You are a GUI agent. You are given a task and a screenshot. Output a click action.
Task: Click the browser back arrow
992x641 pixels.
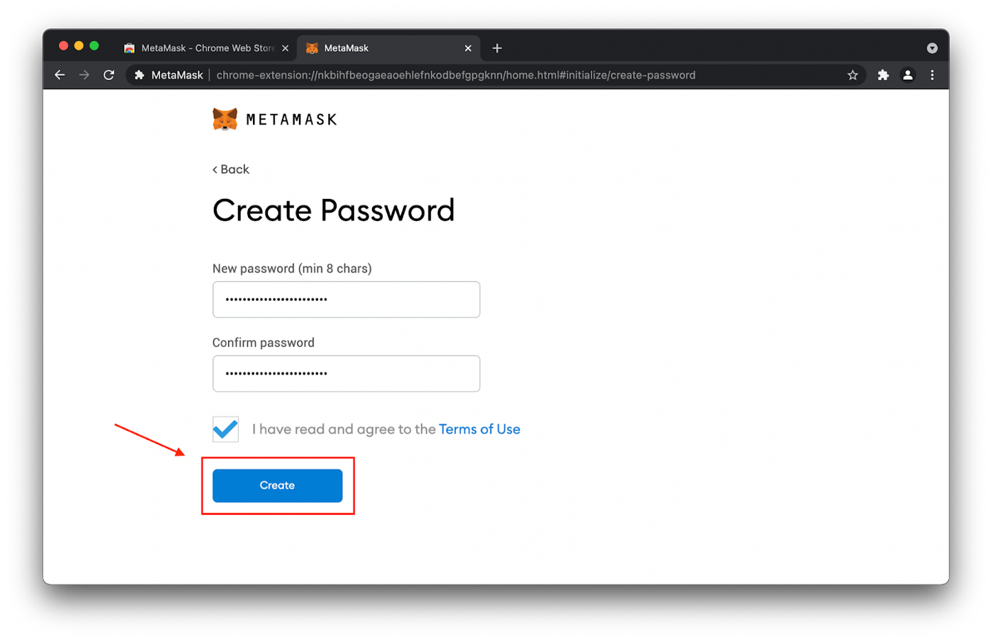point(60,75)
